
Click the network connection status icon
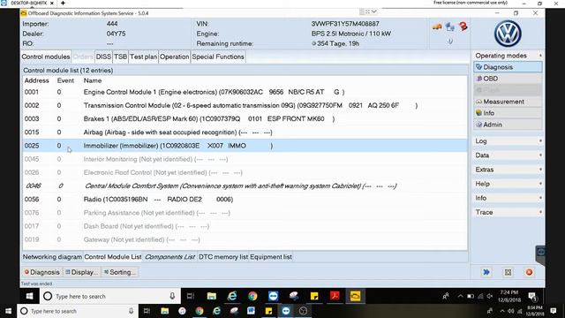(450, 26)
